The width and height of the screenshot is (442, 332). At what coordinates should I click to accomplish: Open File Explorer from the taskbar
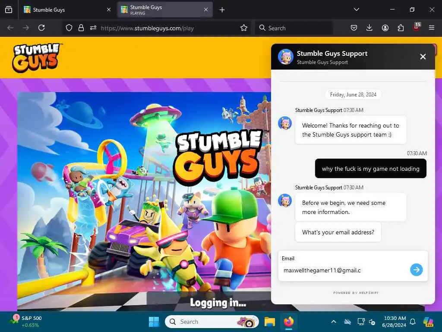click(x=269, y=322)
